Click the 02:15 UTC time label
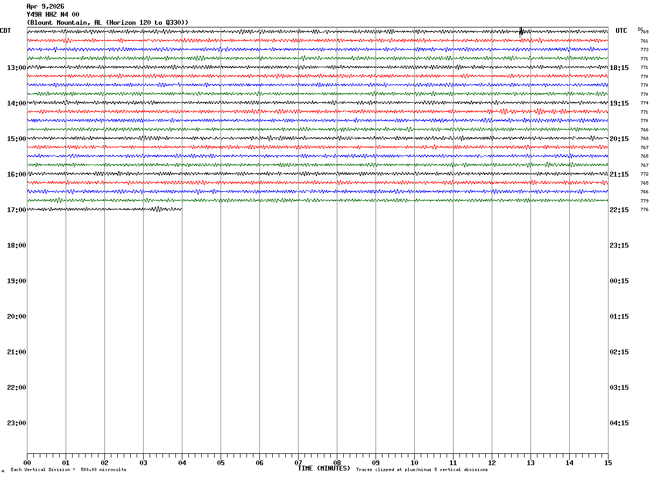Screen dimensions: 651x477 coord(619,352)
